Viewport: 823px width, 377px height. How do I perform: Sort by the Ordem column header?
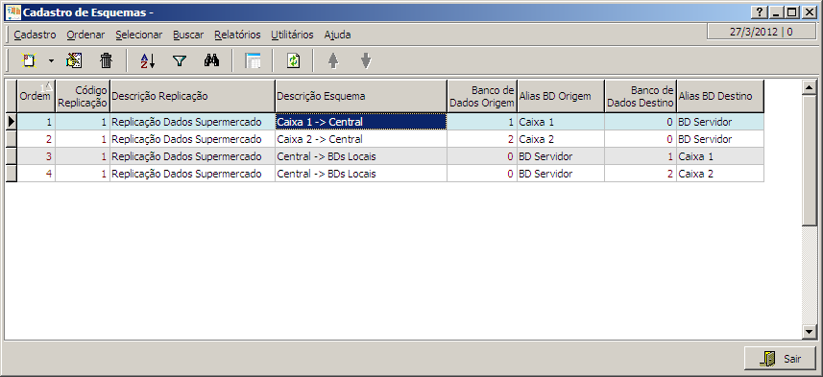pyautogui.click(x=36, y=96)
